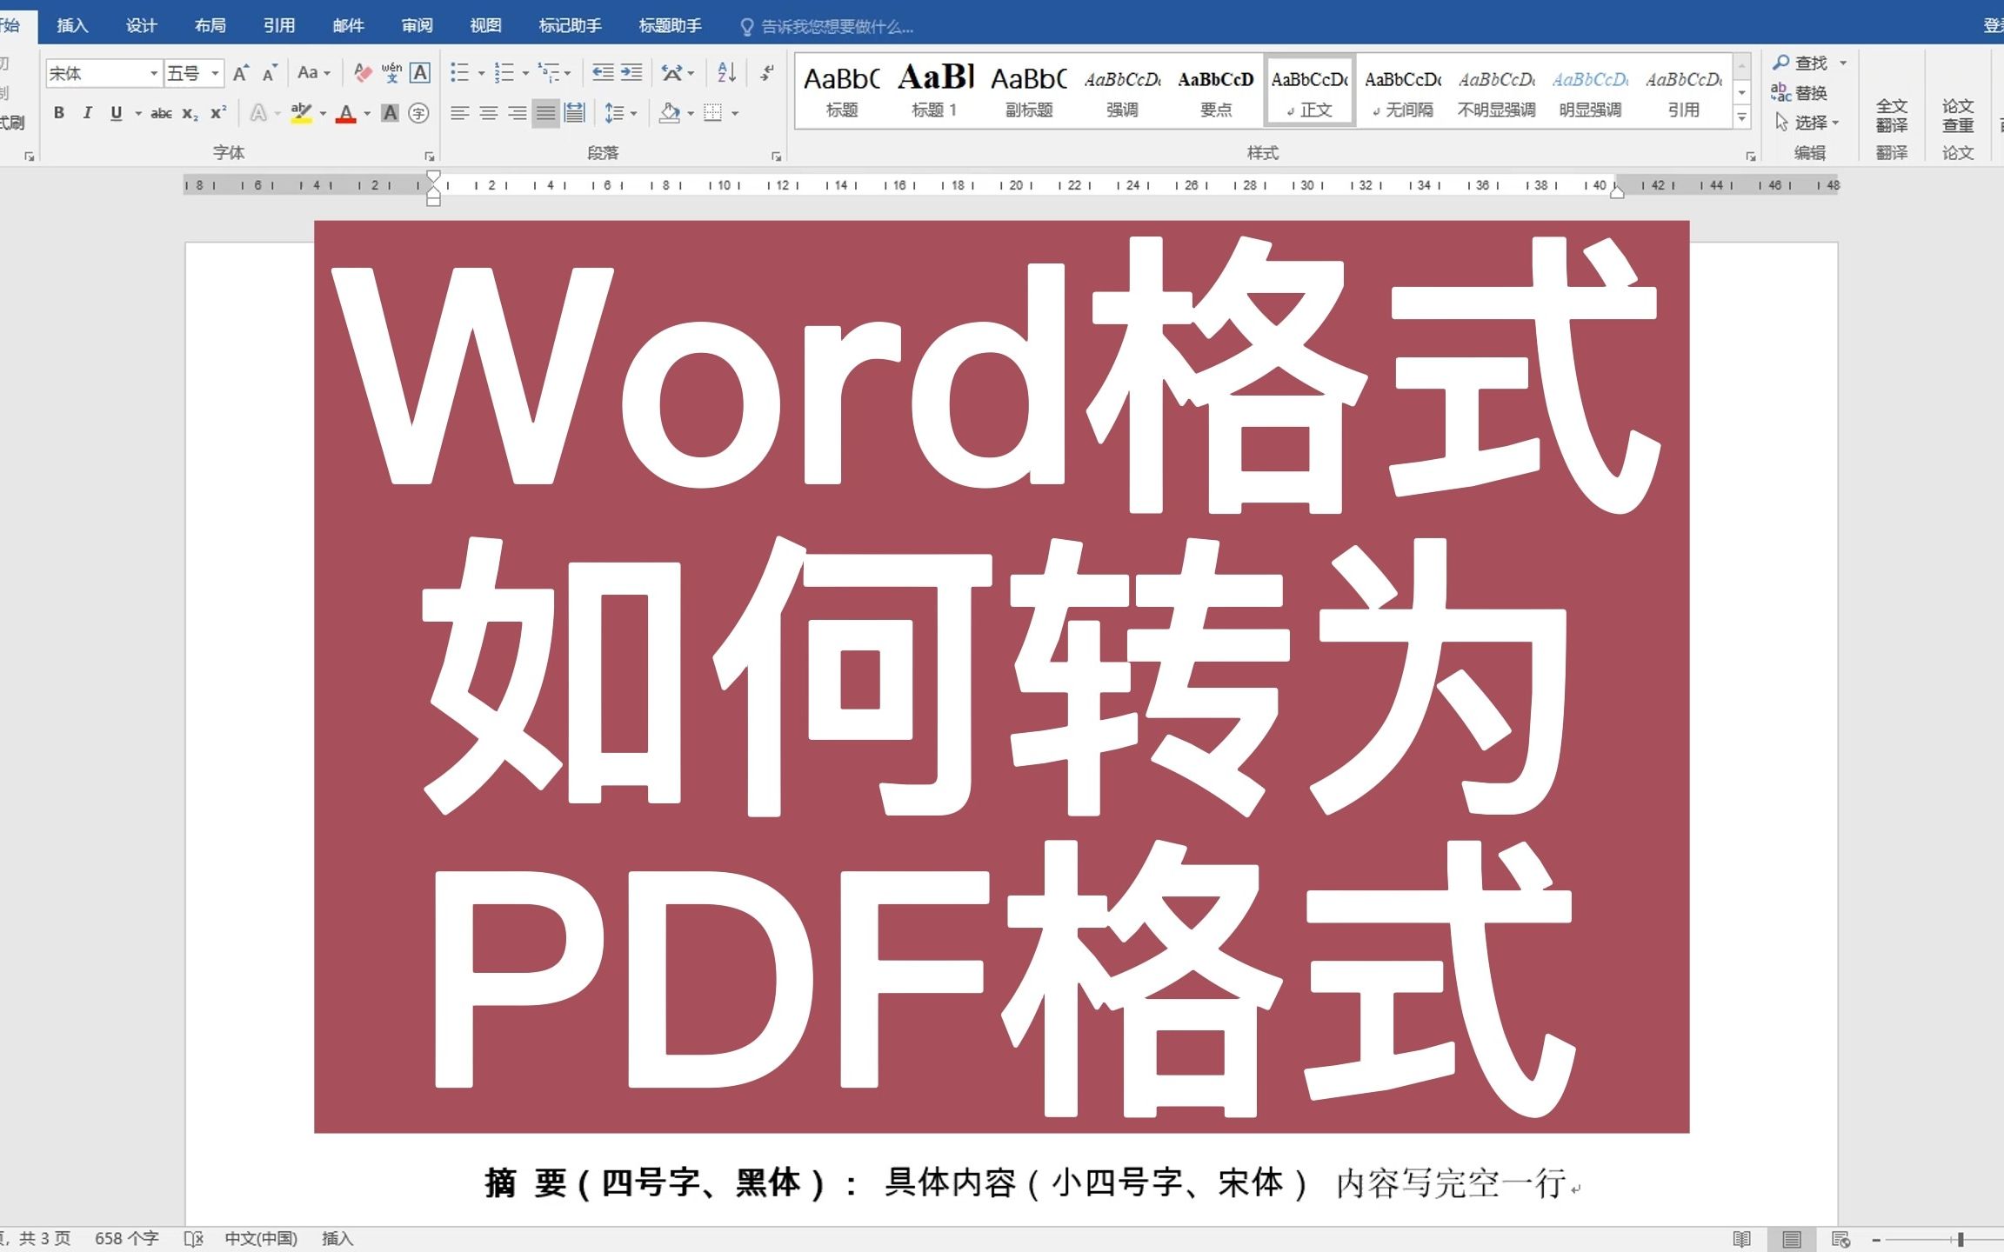
Task: Toggle Print Layout view in status bar
Action: (1791, 1239)
